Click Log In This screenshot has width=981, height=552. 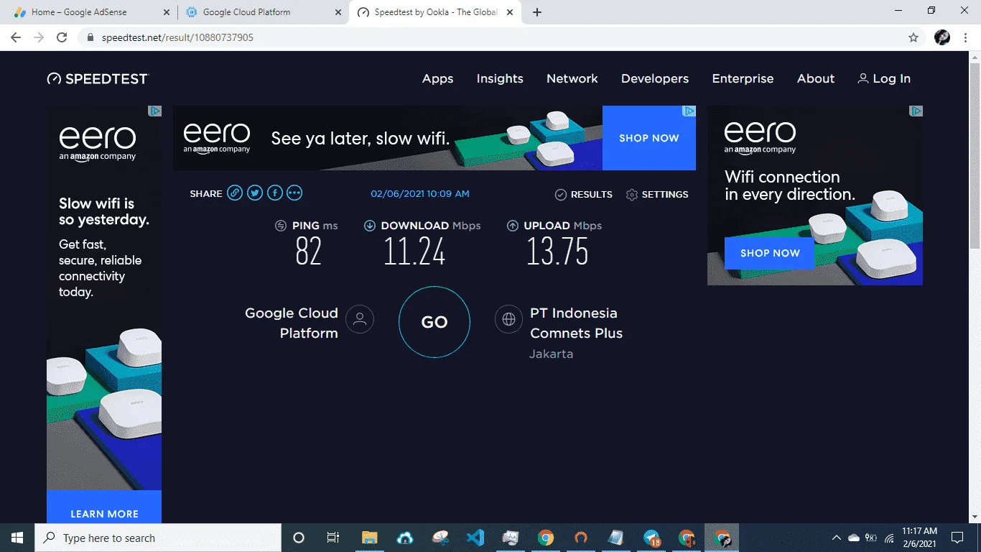point(884,79)
